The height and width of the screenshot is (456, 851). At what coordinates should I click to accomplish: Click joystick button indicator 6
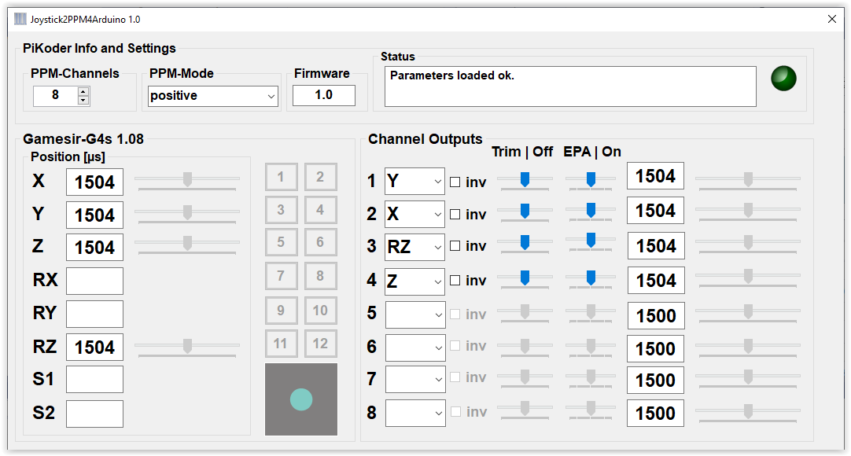[320, 242]
